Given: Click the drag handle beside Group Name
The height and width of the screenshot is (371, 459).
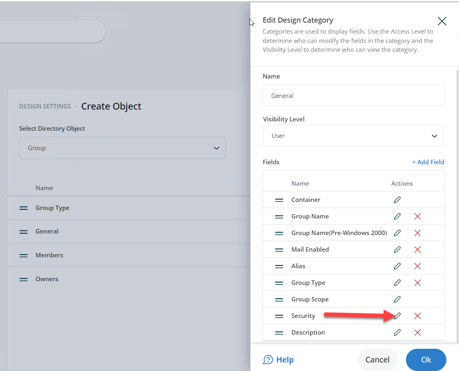Looking at the screenshot, I should [x=279, y=216].
